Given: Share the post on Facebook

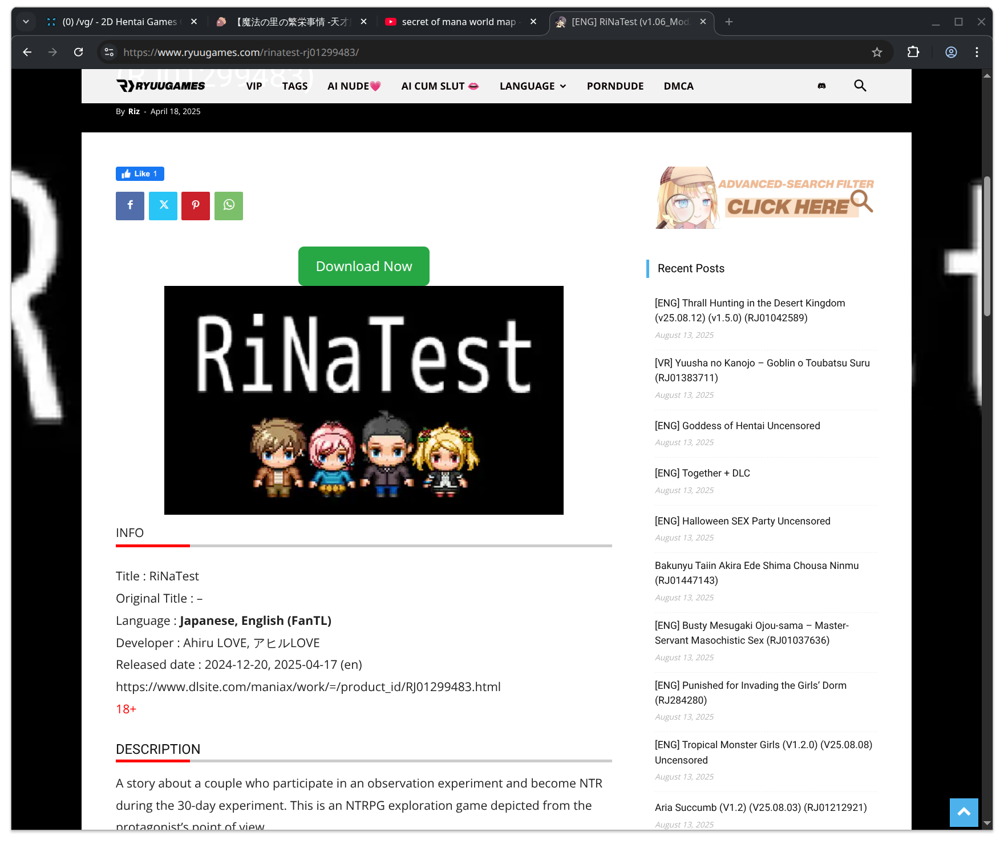Looking at the screenshot, I should [130, 205].
